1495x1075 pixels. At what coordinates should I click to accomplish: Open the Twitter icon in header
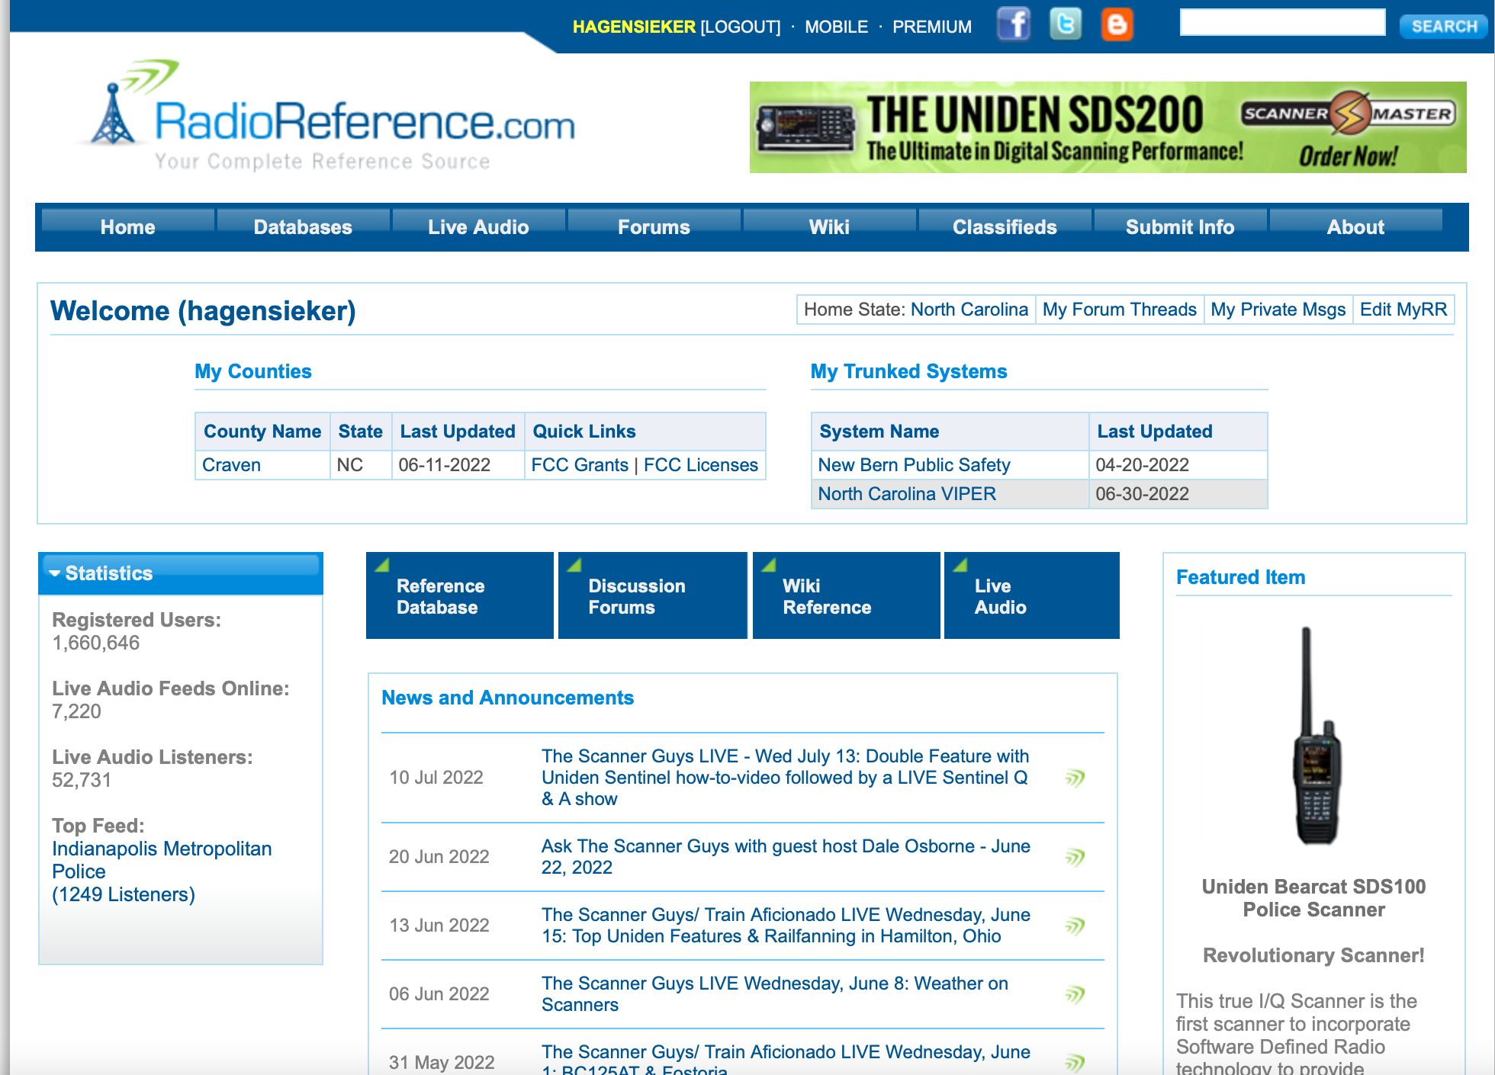(x=1066, y=24)
